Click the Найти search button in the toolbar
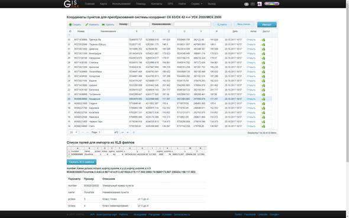Screen dimensions: 349x218 [x=222, y=24]
